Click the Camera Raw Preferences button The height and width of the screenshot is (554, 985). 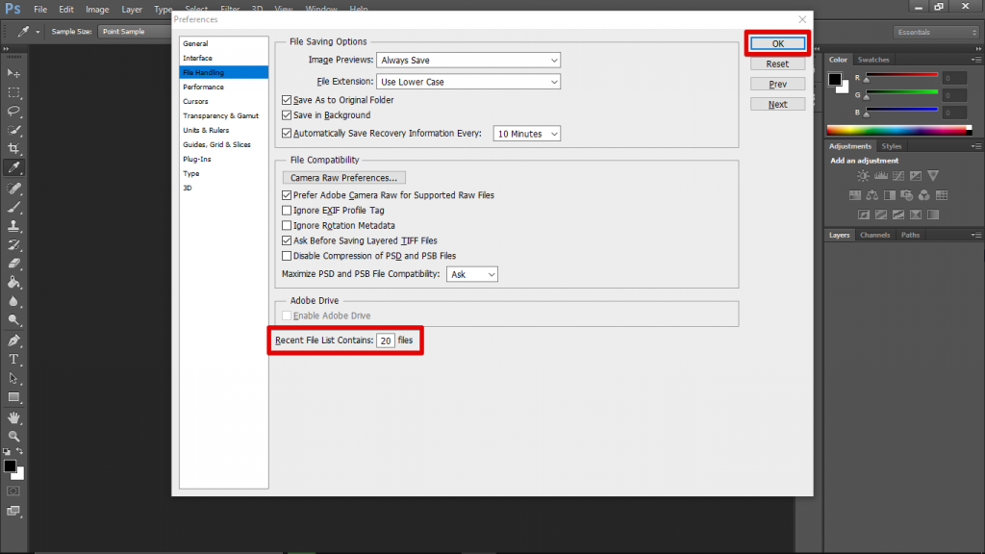tap(343, 177)
